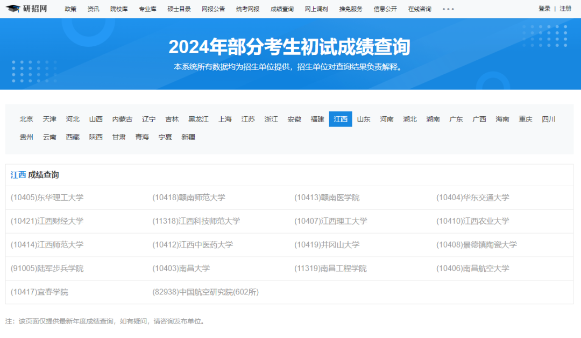581x338 pixels.
Task: Open the 资讯 menu item
Action: (x=94, y=9)
